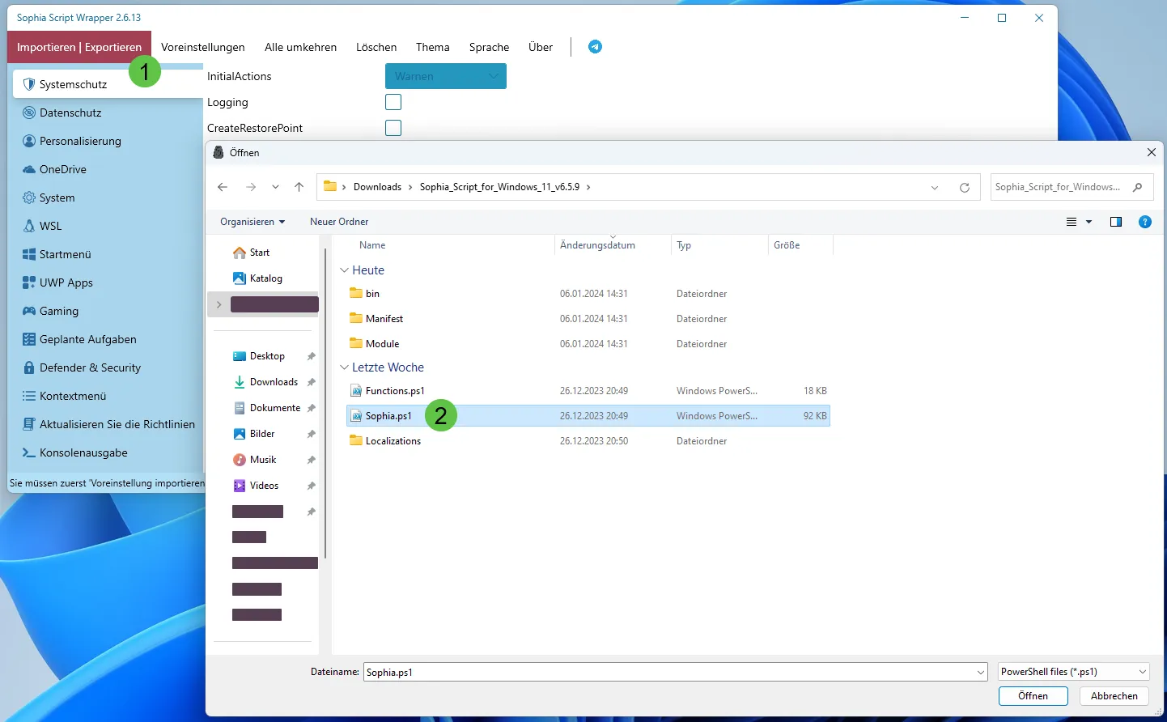Toggle the CreateRestorePoint checkbox
1167x722 pixels.
(393, 128)
